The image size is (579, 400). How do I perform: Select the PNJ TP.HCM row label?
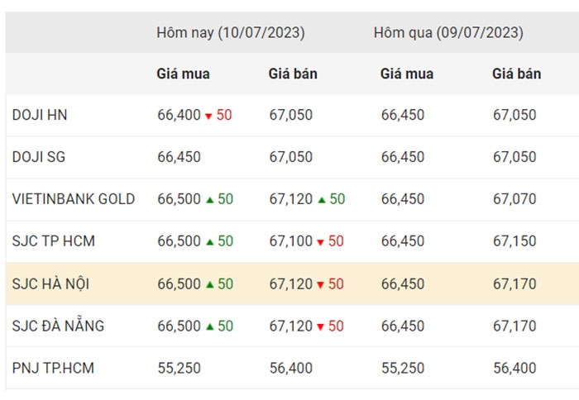point(53,369)
